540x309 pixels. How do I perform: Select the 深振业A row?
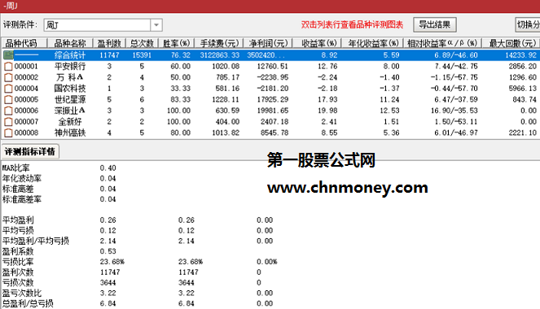[270, 111]
